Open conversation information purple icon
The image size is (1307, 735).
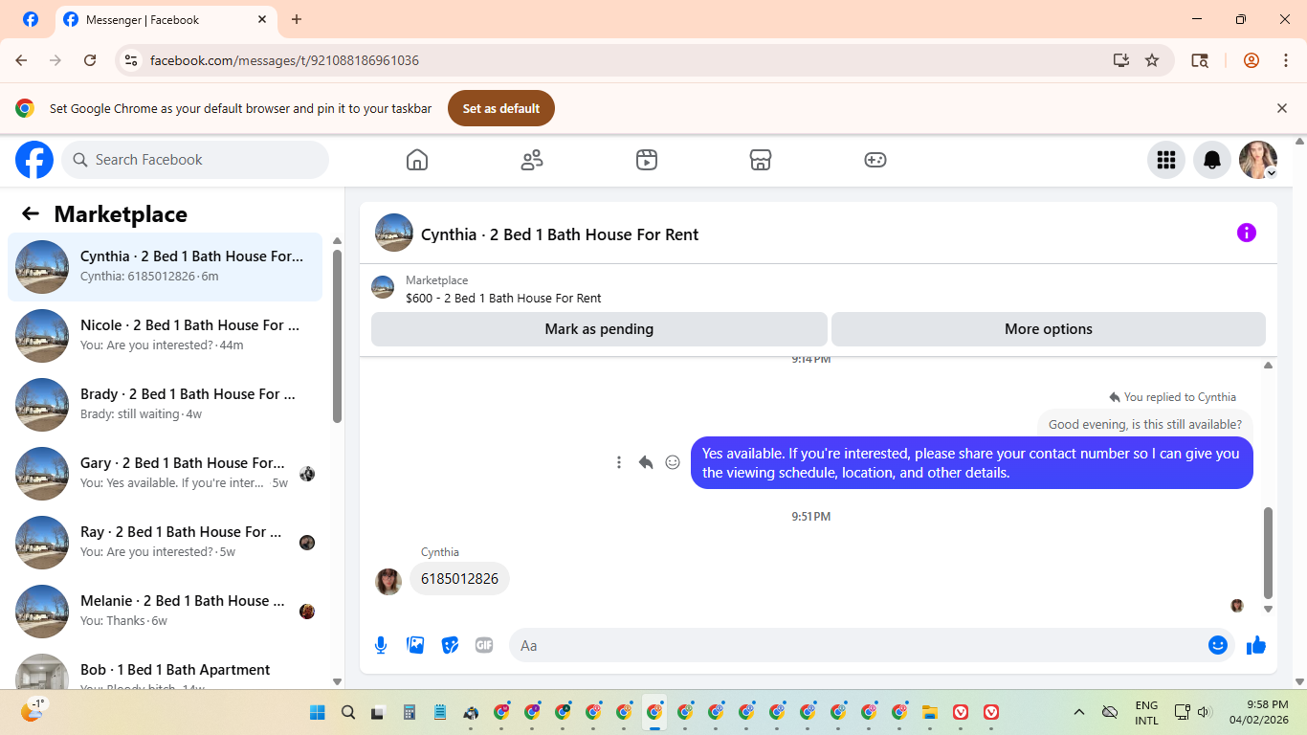pyautogui.click(x=1247, y=233)
